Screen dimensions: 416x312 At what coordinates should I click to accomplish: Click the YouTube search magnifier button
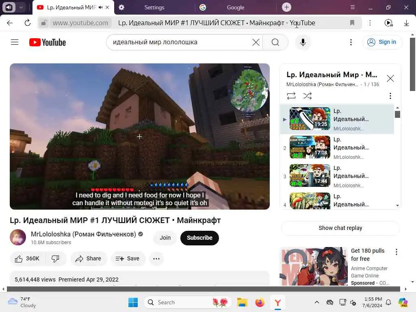(275, 42)
